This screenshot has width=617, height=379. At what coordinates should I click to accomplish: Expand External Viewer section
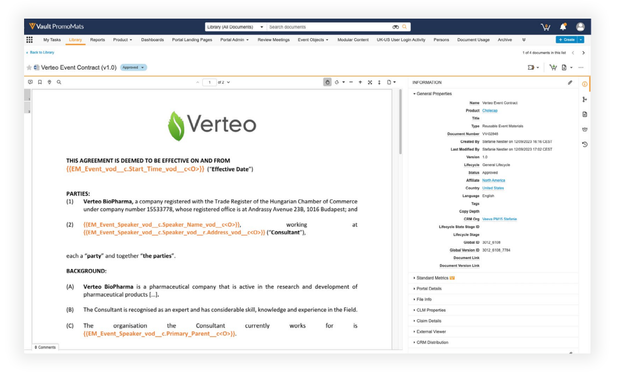[429, 332]
